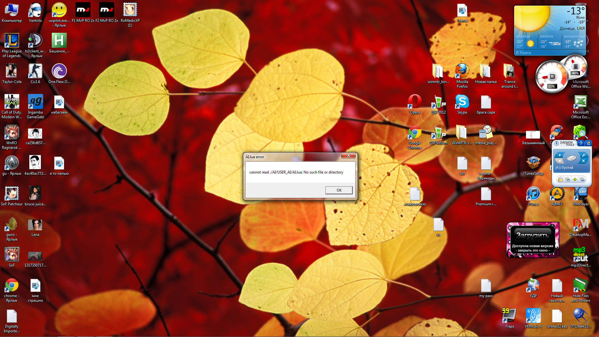Launch the AIMP2 player shortcut
Image resolution: width=599 pixels, height=337 pixels.
tap(557, 196)
